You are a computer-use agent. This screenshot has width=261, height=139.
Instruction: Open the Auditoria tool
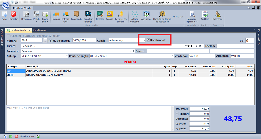(x=205, y=15)
